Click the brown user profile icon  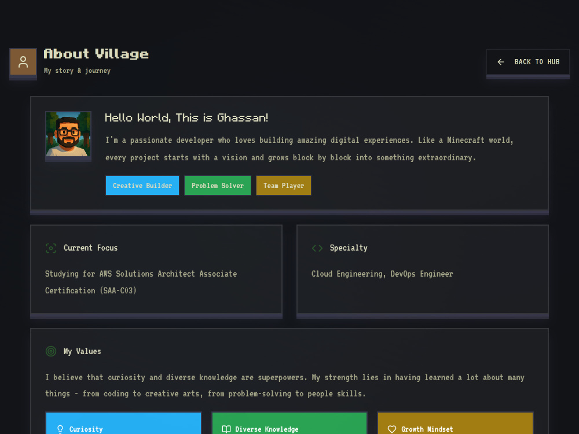(23, 62)
